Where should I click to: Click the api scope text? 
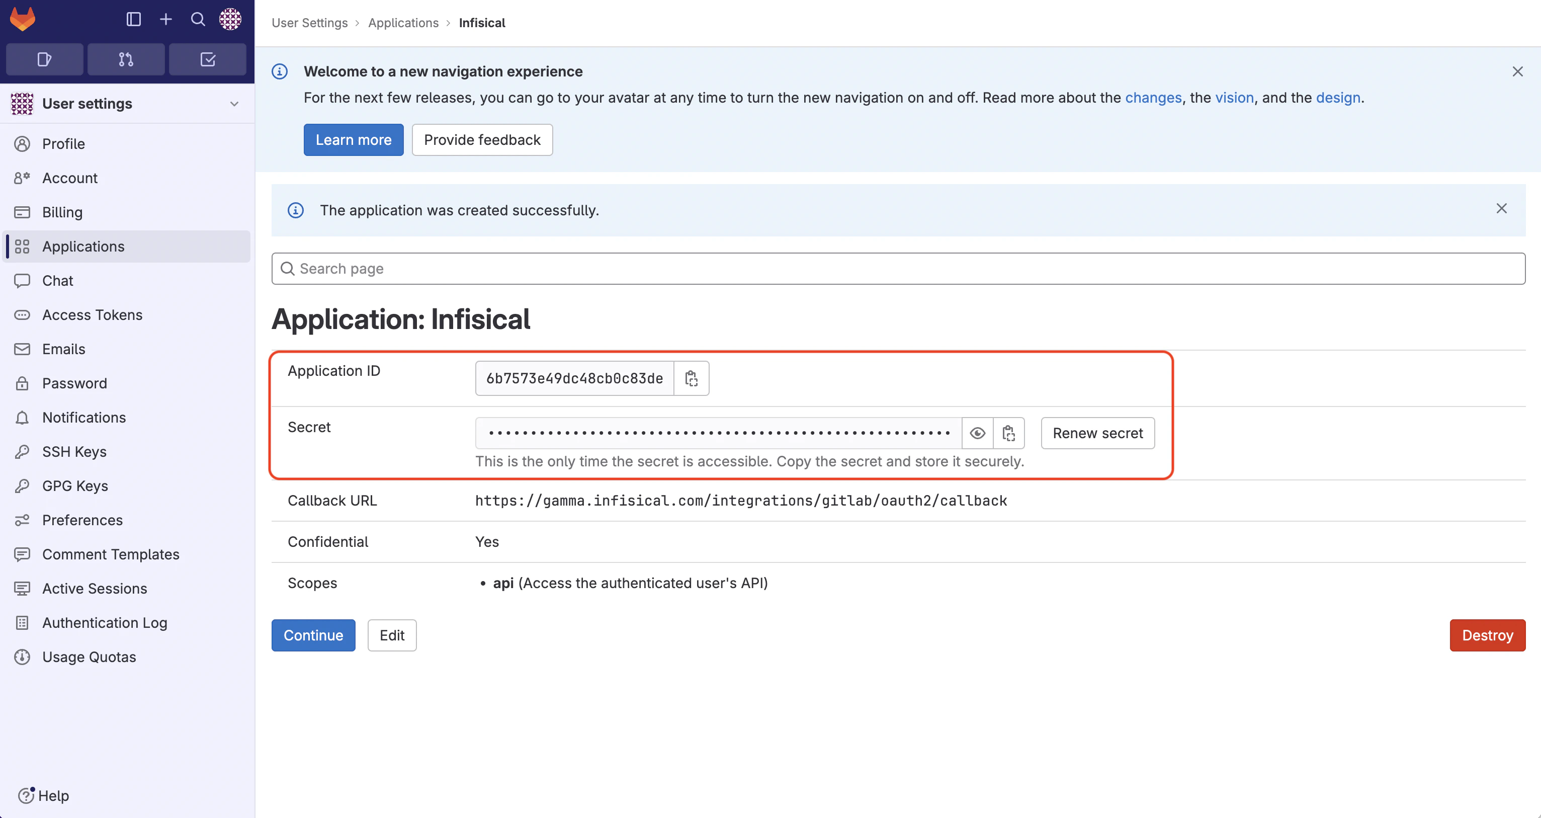(x=630, y=583)
